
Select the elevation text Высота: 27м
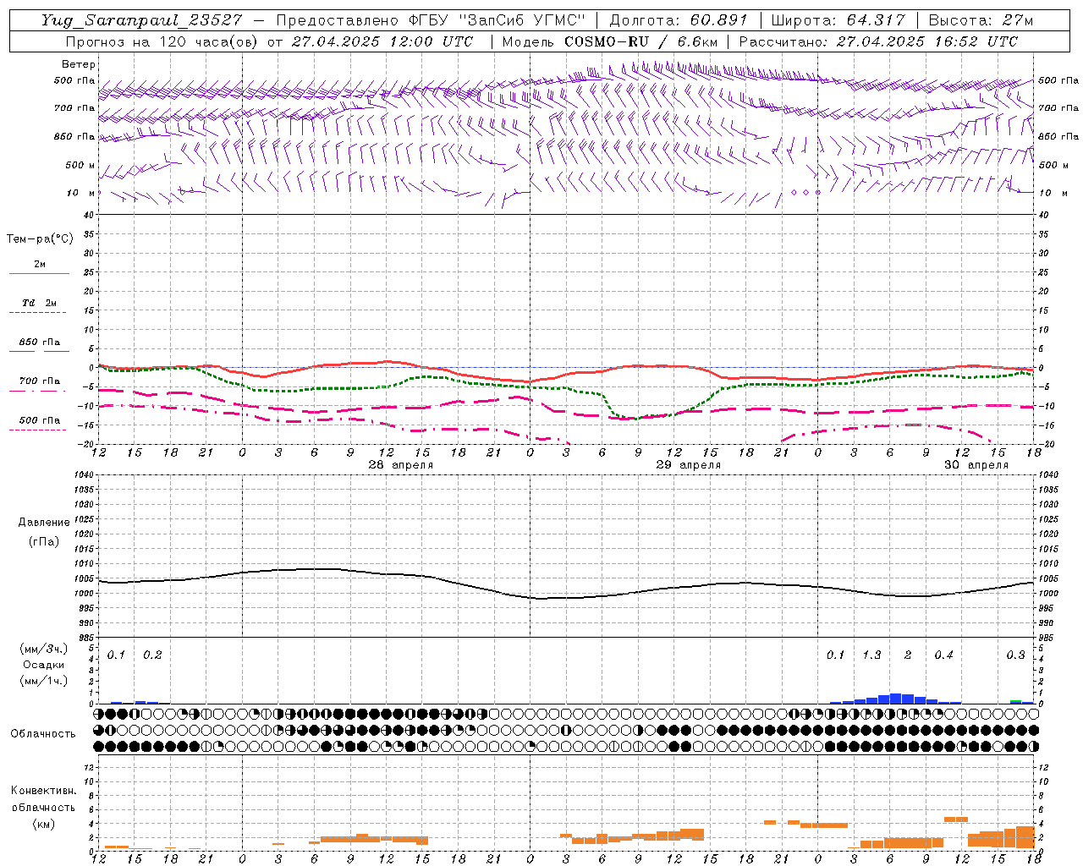(980, 20)
